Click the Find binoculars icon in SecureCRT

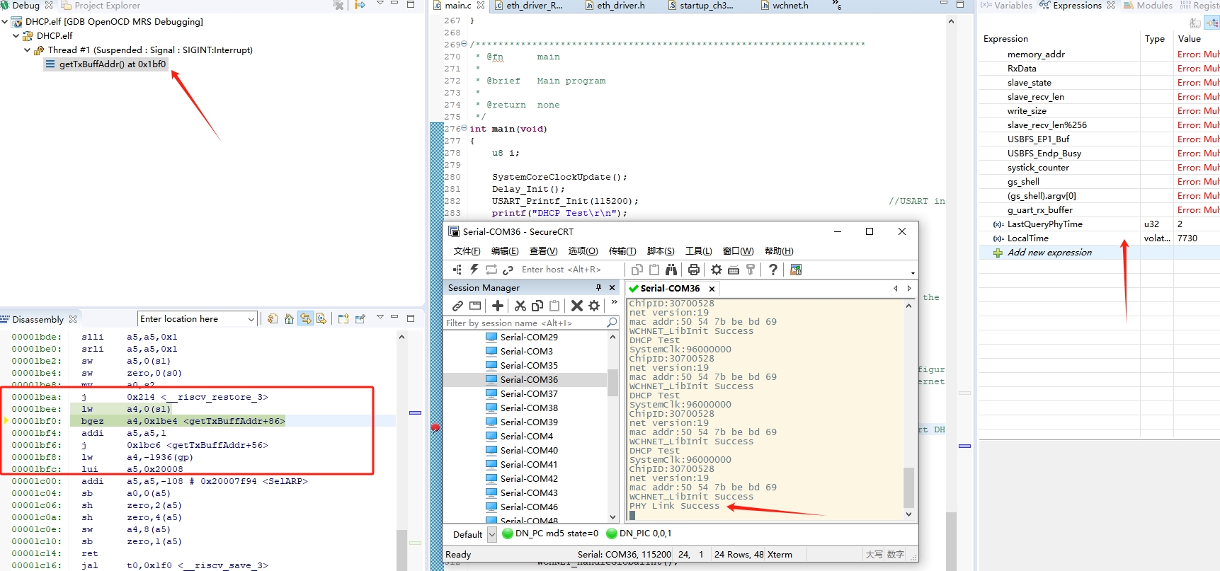(671, 270)
